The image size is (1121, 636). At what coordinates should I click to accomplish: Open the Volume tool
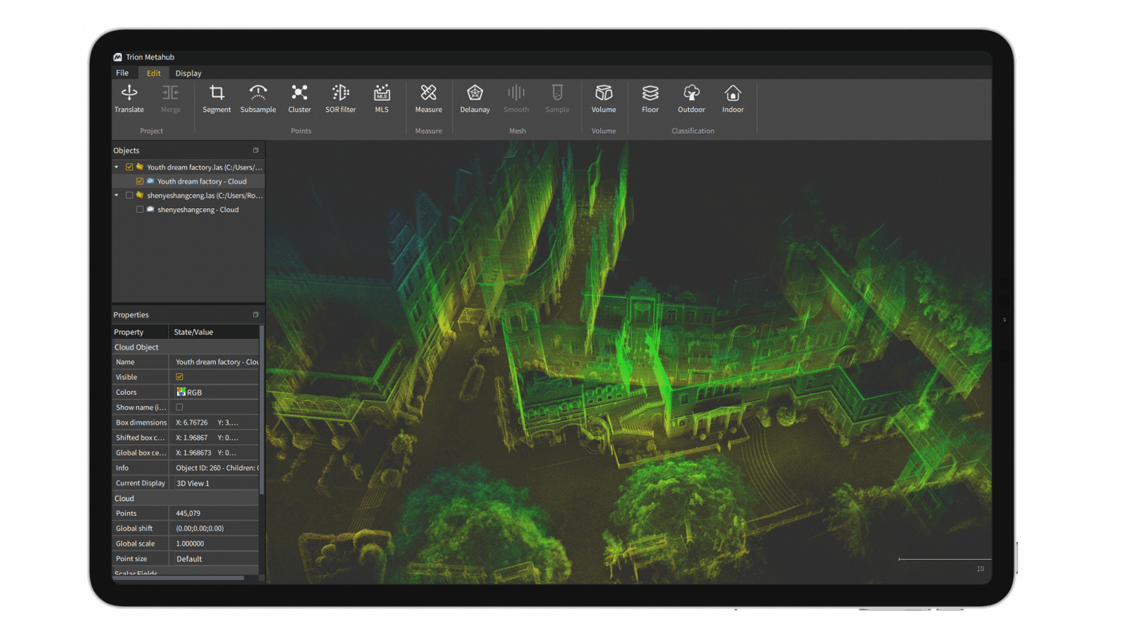point(604,99)
